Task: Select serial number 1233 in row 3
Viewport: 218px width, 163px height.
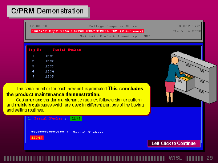Action: (49, 66)
